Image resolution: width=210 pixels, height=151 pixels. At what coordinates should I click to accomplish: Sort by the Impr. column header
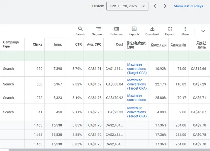click(x=58, y=44)
